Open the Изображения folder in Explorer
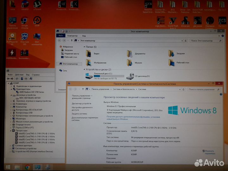The width and height of the screenshot is (228, 171). [x=96, y=63]
